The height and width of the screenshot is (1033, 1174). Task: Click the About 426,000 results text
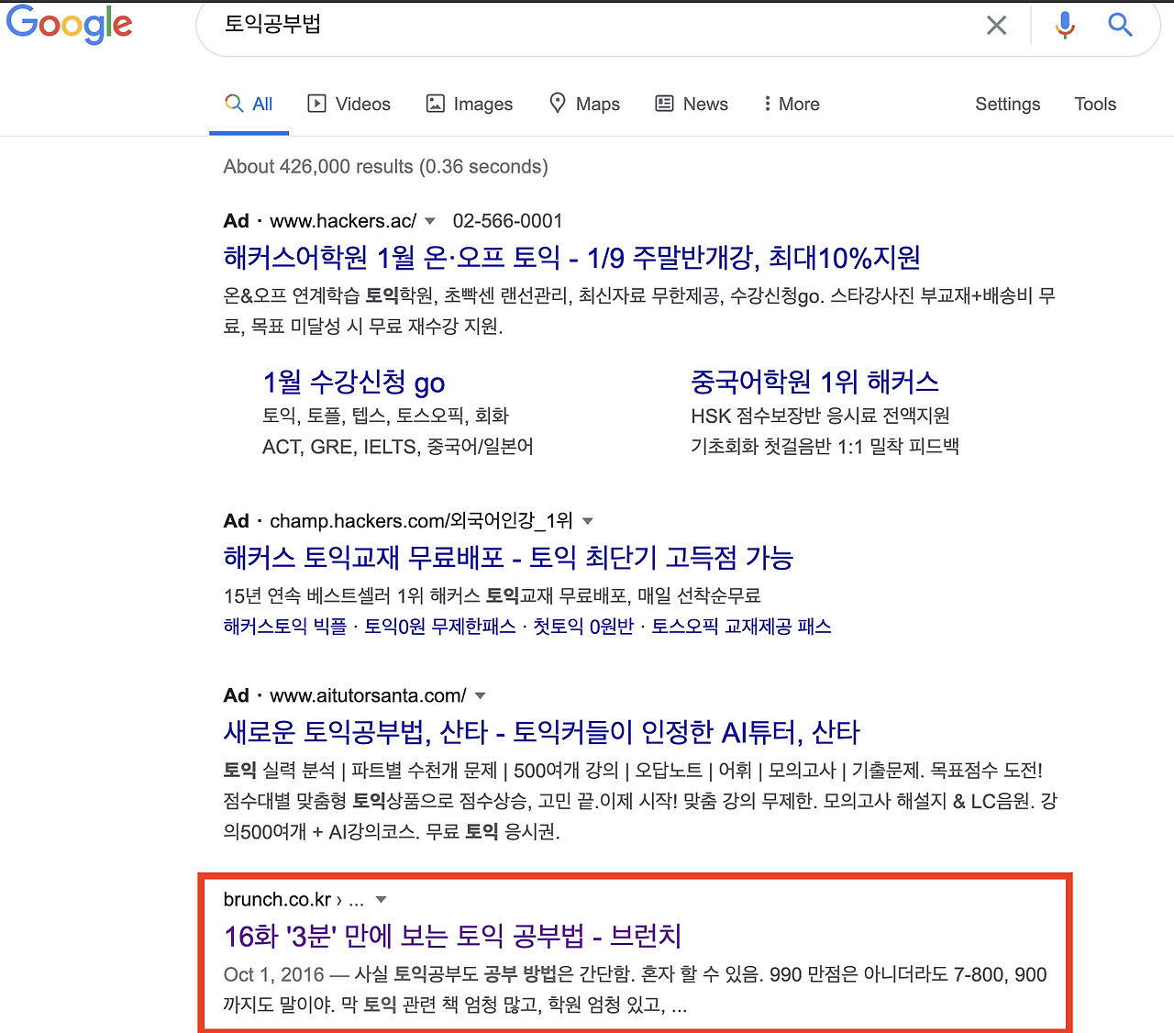(x=385, y=167)
